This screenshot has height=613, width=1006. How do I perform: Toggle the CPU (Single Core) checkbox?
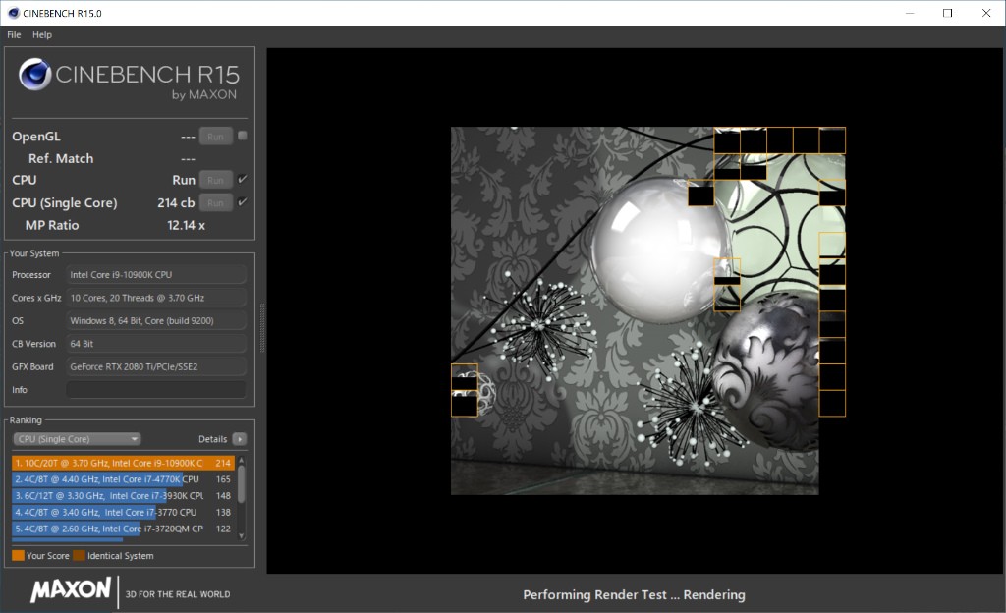[243, 202]
